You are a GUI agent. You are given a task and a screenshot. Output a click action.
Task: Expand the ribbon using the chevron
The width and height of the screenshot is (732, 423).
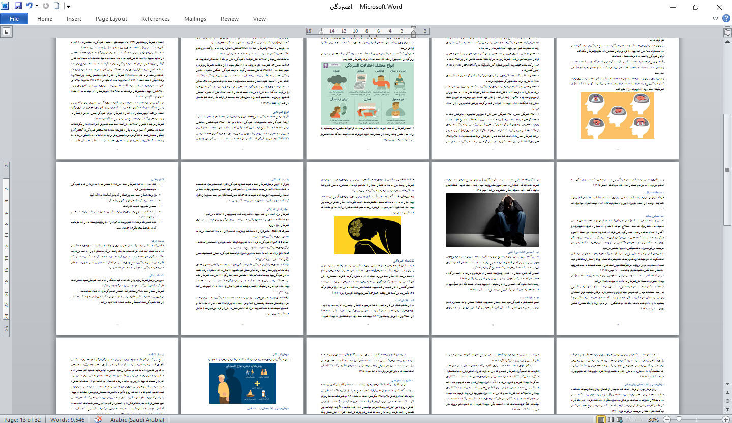[x=715, y=19]
